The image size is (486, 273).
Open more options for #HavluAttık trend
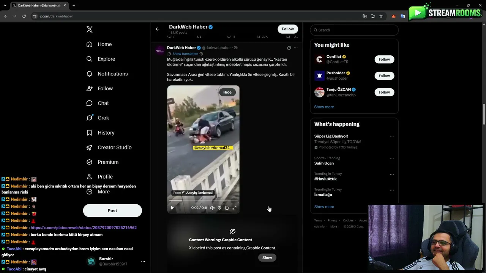392,174
